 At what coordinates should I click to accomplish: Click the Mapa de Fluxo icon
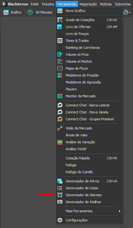point(60,68)
